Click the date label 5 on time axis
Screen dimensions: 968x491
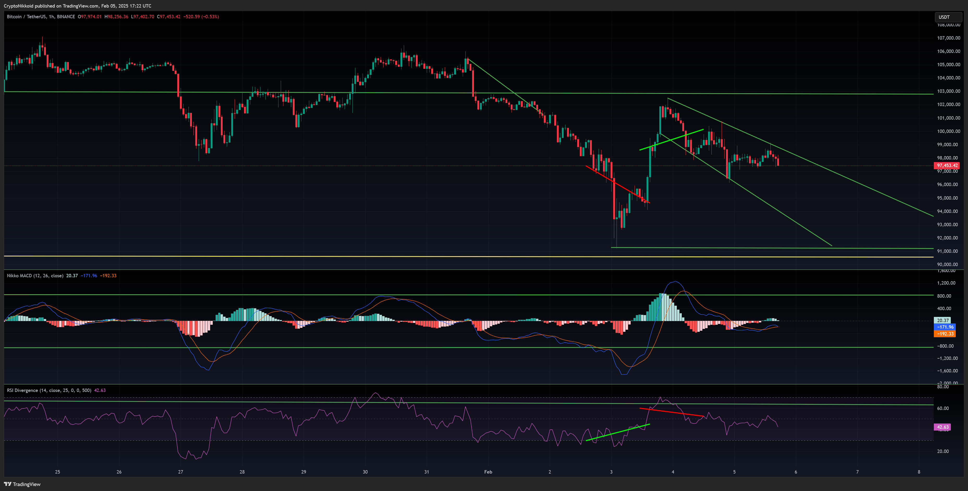point(734,472)
